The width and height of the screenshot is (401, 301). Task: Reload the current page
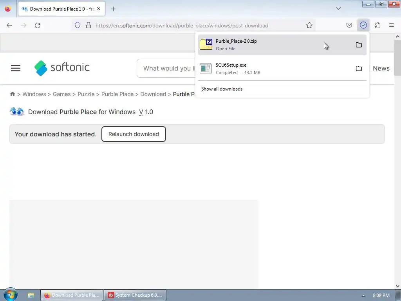(38, 25)
